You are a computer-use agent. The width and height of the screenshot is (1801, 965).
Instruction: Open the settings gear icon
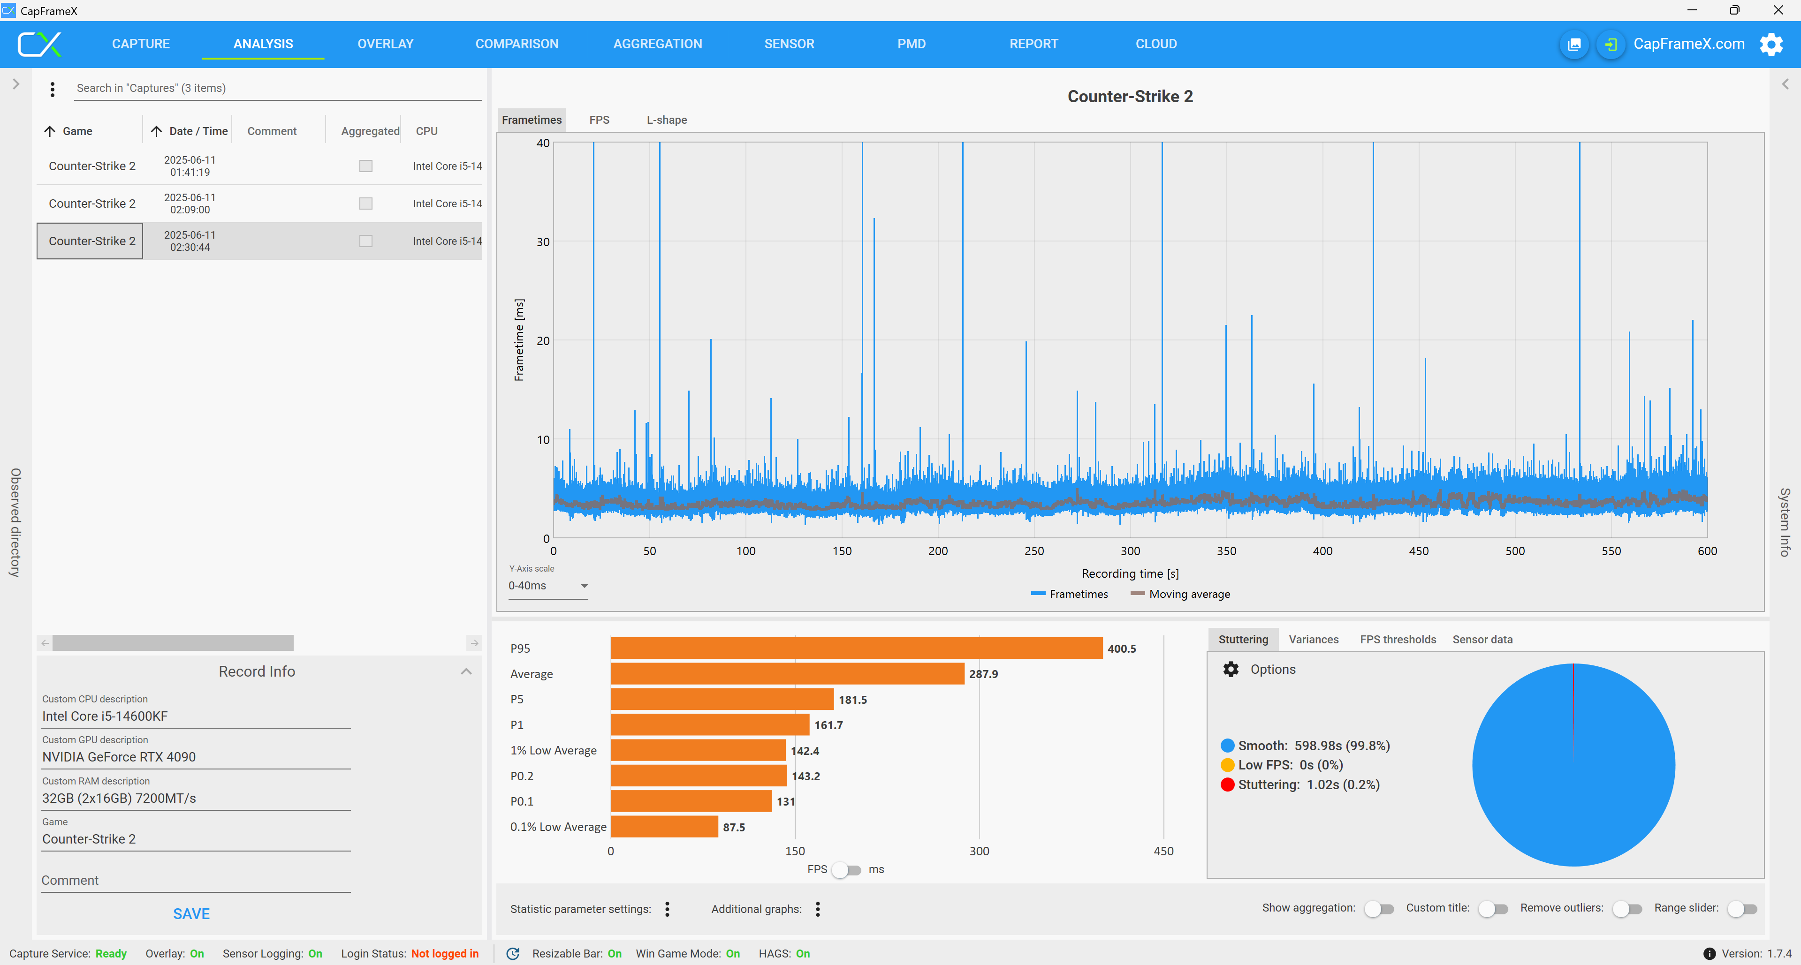(1771, 44)
